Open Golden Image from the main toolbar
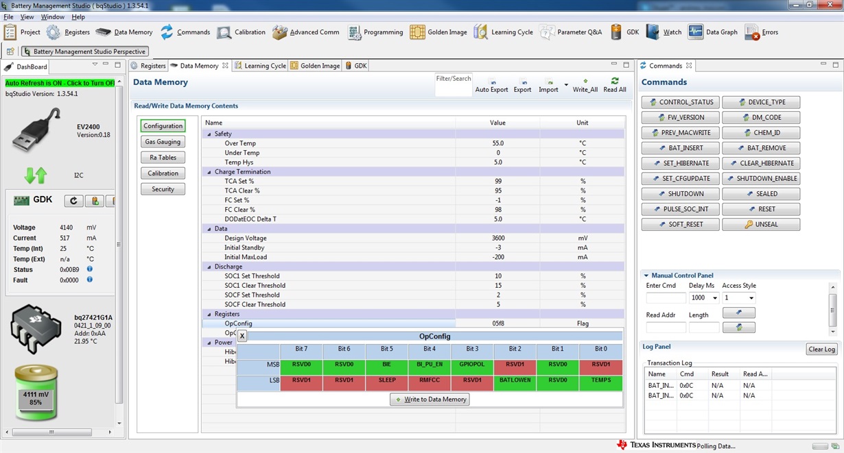The height and width of the screenshot is (453, 844). (x=438, y=32)
